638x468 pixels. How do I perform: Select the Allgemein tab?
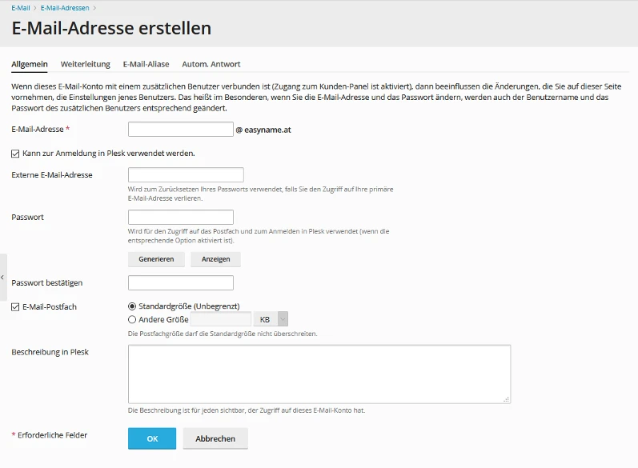(30, 64)
